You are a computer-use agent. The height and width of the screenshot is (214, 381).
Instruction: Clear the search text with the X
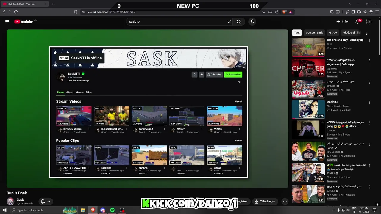coord(229,21)
